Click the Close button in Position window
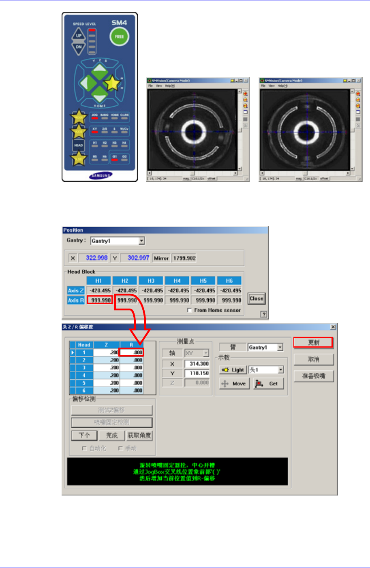This screenshot has width=370, height=568. point(256,299)
